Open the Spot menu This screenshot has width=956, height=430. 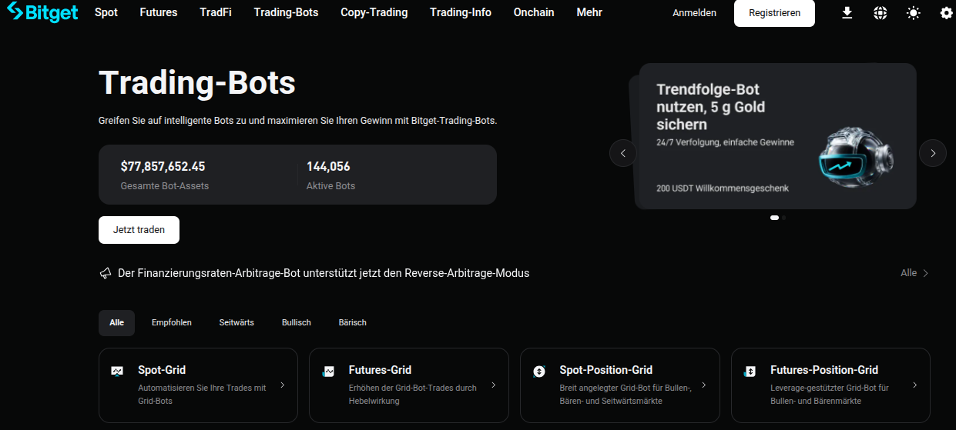106,12
